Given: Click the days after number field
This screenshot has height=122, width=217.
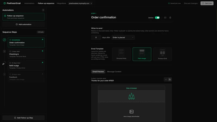Looking at the screenshot, I should point(96,37).
